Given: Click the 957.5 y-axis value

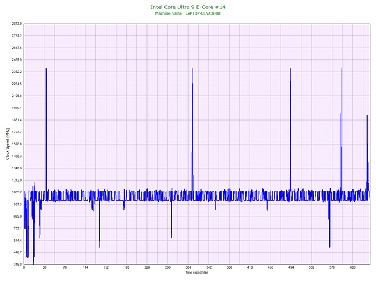Looking at the screenshot, I should tap(17, 204).
